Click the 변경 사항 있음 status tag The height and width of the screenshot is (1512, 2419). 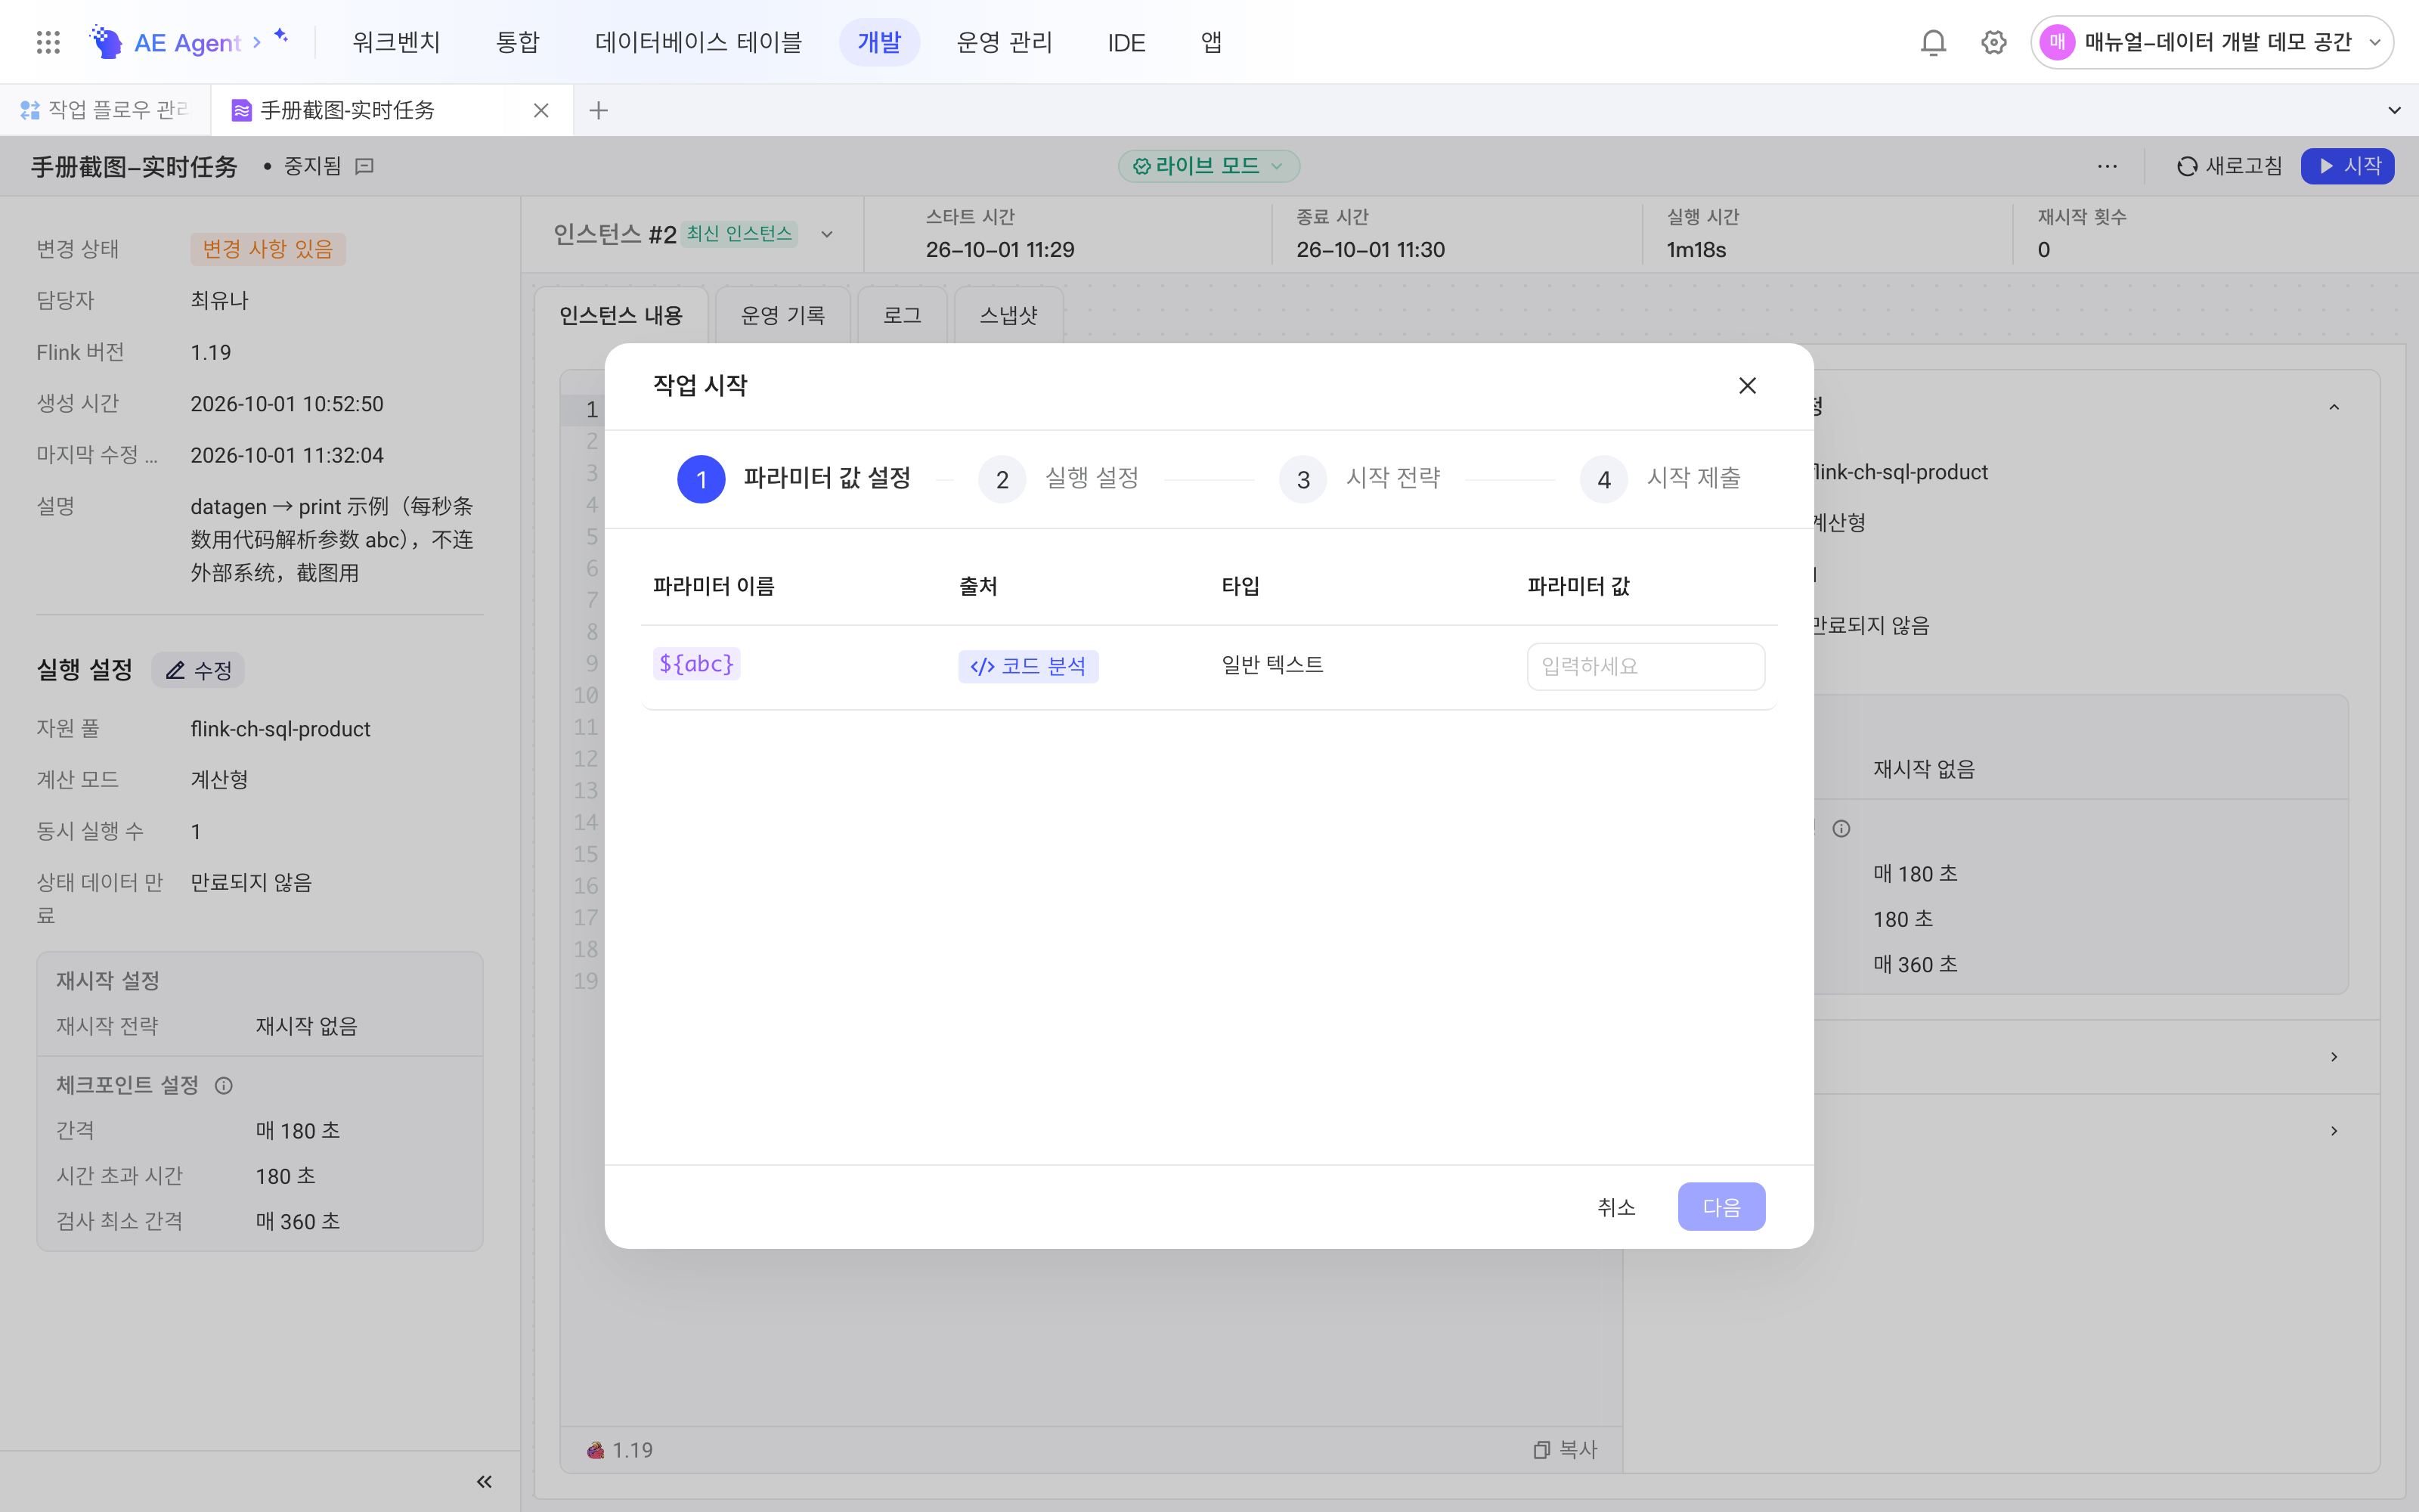(268, 249)
